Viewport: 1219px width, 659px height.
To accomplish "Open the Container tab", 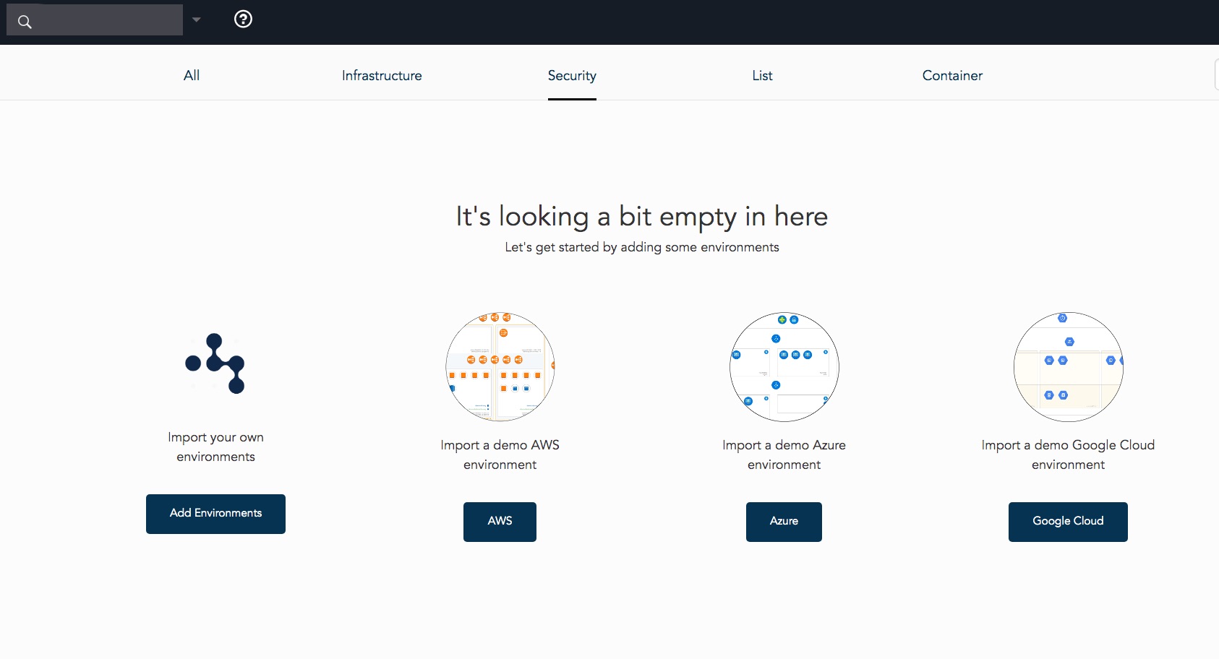I will click(x=952, y=75).
